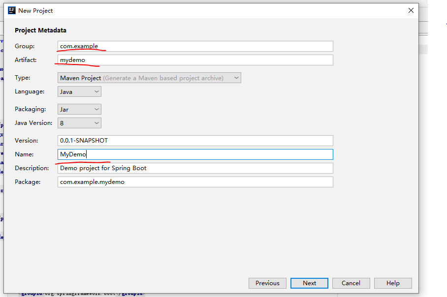Click the Artifact: label

[x=26, y=60]
